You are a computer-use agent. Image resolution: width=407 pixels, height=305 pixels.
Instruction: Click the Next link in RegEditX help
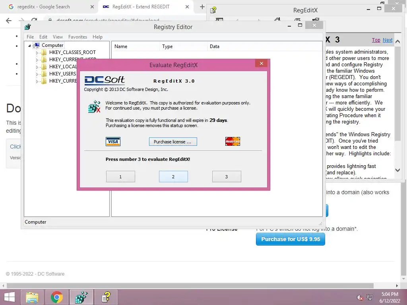tap(388, 40)
